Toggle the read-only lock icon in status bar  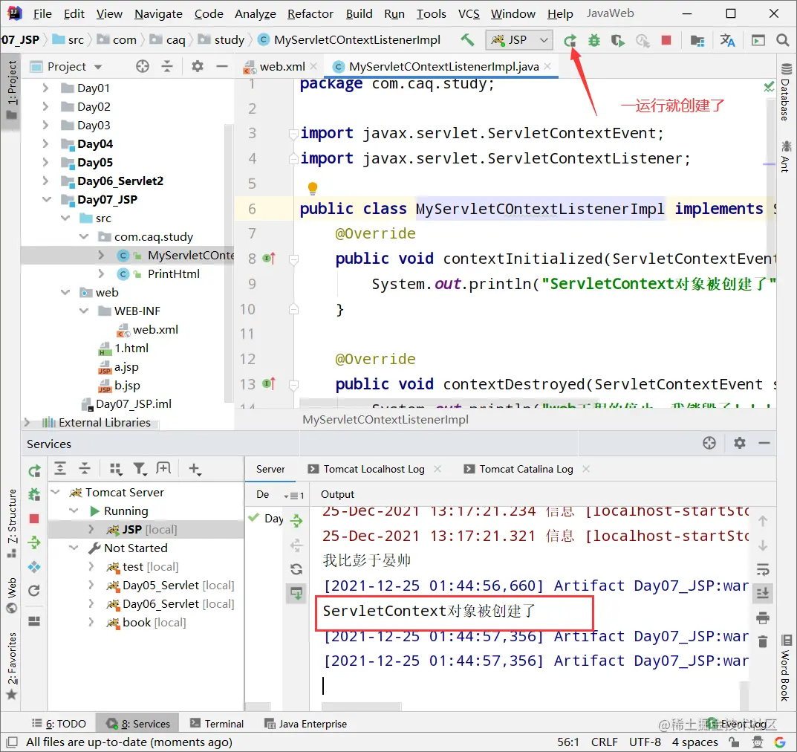(x=733, y=742)
